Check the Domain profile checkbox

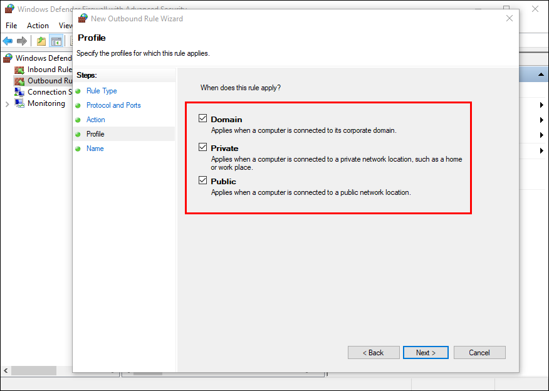(202, 118)
